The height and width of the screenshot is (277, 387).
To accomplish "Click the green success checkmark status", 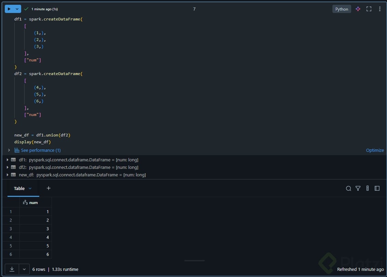I will point(26,9).
